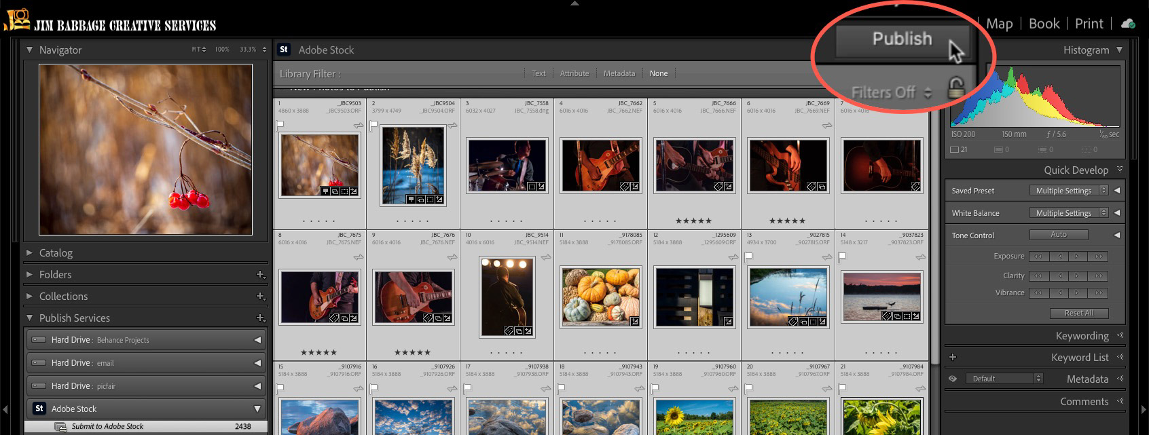Screen dimensions: 1149x435
Task: Click Vibrance small decrease arrow
Action: point(1059,293)
